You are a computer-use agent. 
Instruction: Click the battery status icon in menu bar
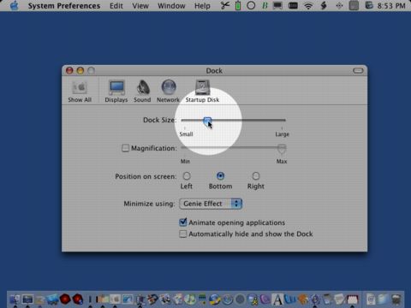click(238, 5)
